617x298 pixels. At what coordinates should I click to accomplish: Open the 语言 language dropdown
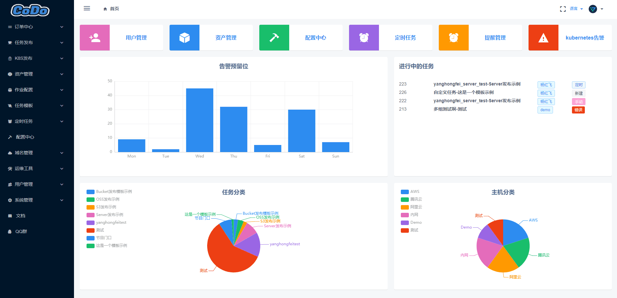point(576,9)
